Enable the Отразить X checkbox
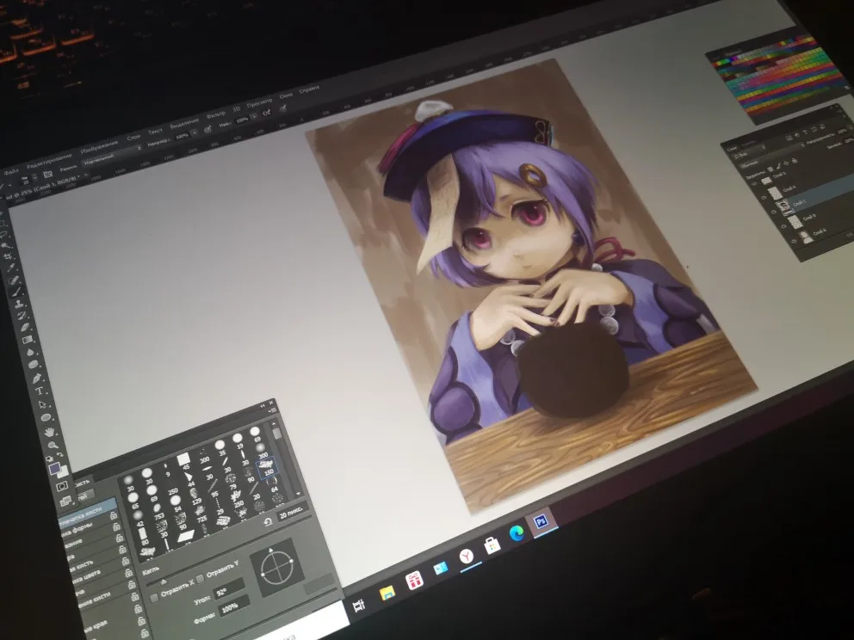 (x=154, y=598)
